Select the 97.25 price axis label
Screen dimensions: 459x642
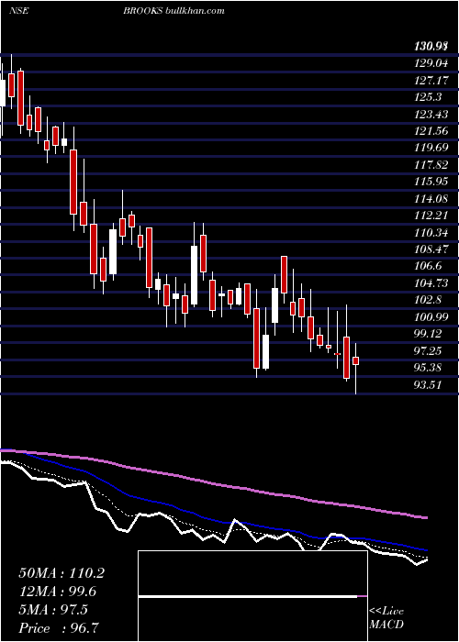pyautogui.click(x=429, y=351)
